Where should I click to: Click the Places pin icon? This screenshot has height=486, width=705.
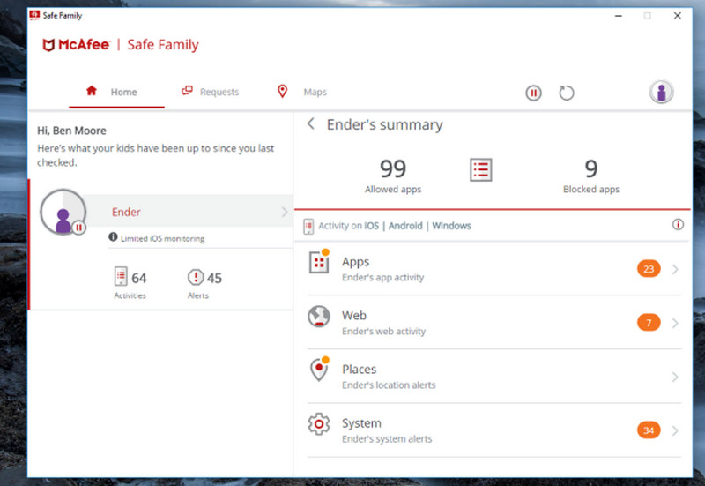click(x=319, y=369)
